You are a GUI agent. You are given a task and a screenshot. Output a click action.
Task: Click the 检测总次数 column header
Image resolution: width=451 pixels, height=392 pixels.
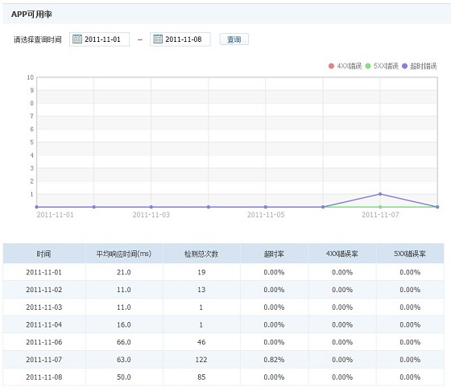tap(201, 254)
